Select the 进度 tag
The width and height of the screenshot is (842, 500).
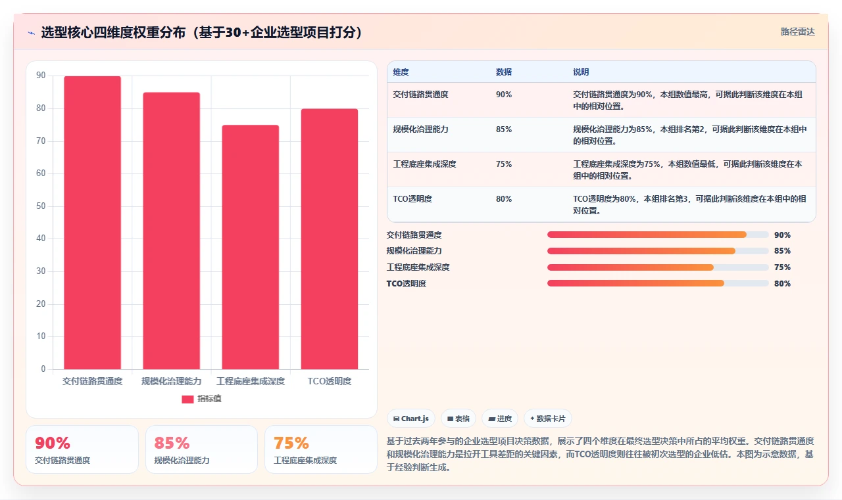point(499,419)
